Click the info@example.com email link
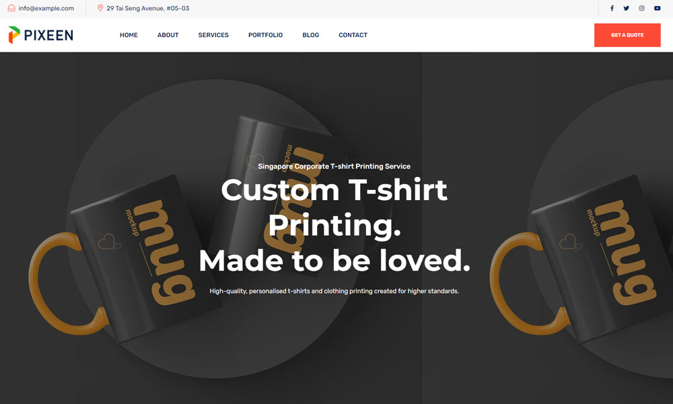The width and height of the screenshot is (673, 404). (46, 8)
